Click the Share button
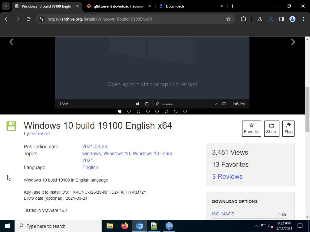The image size is (310, 232). point(272,129)
